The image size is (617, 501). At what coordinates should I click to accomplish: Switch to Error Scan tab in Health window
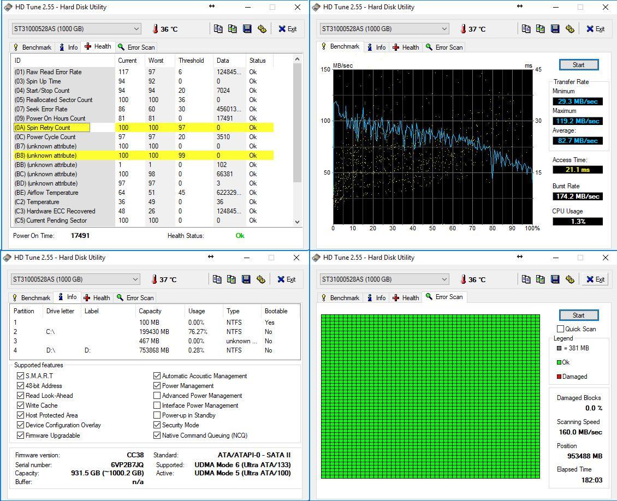[x=137, y=47]
